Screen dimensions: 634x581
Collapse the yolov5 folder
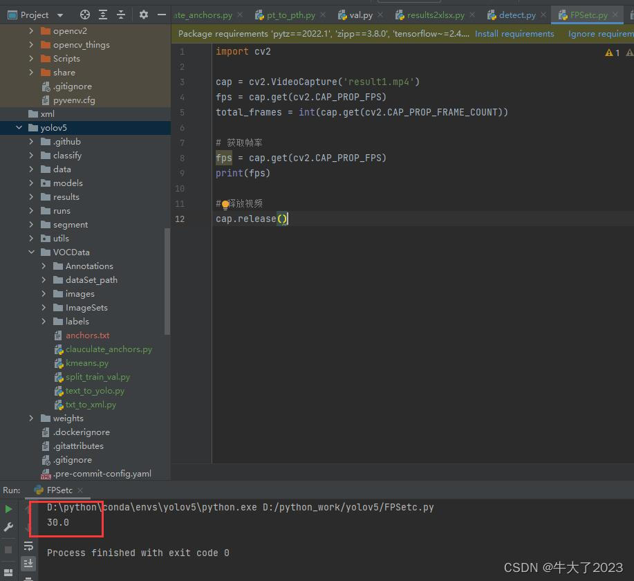click(x=19, y=127)
